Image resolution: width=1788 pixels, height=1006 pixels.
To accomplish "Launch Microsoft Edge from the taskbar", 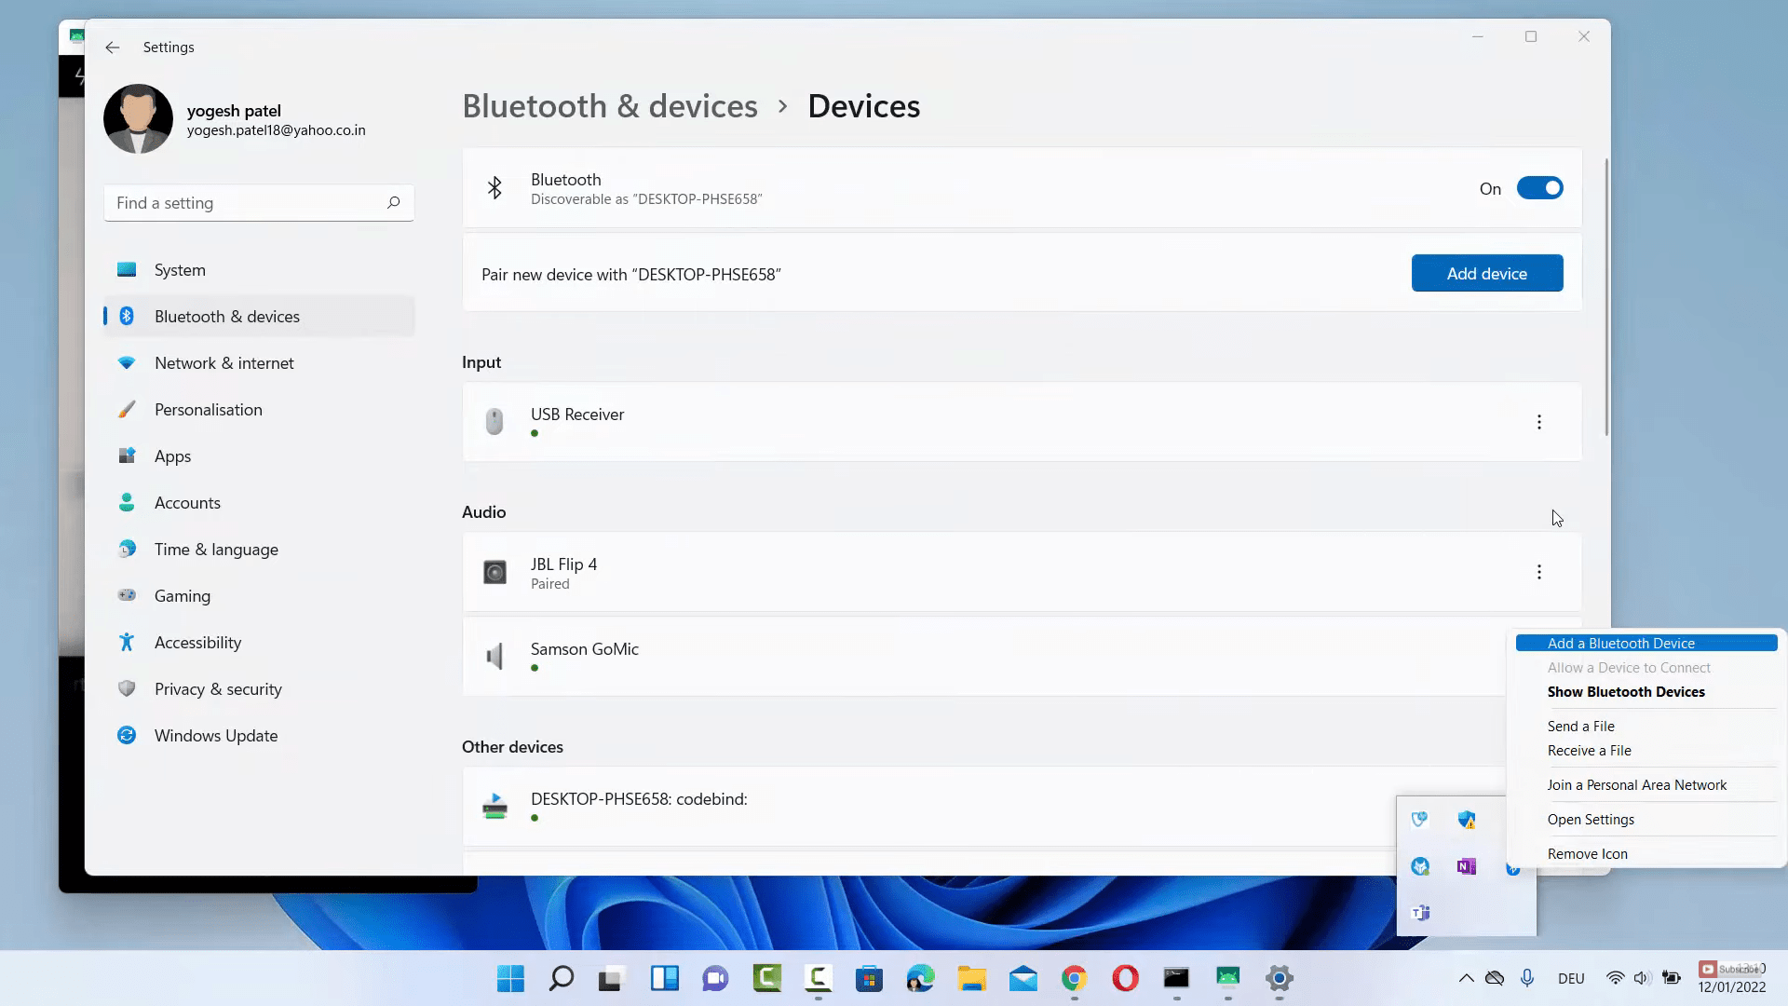I will click(921, 979).
